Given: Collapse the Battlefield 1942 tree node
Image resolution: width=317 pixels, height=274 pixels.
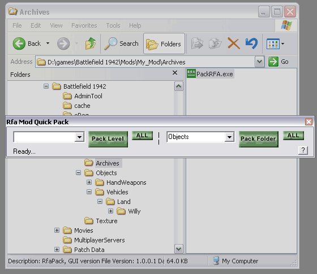Looking at the screenshot, I should [46, 86].
